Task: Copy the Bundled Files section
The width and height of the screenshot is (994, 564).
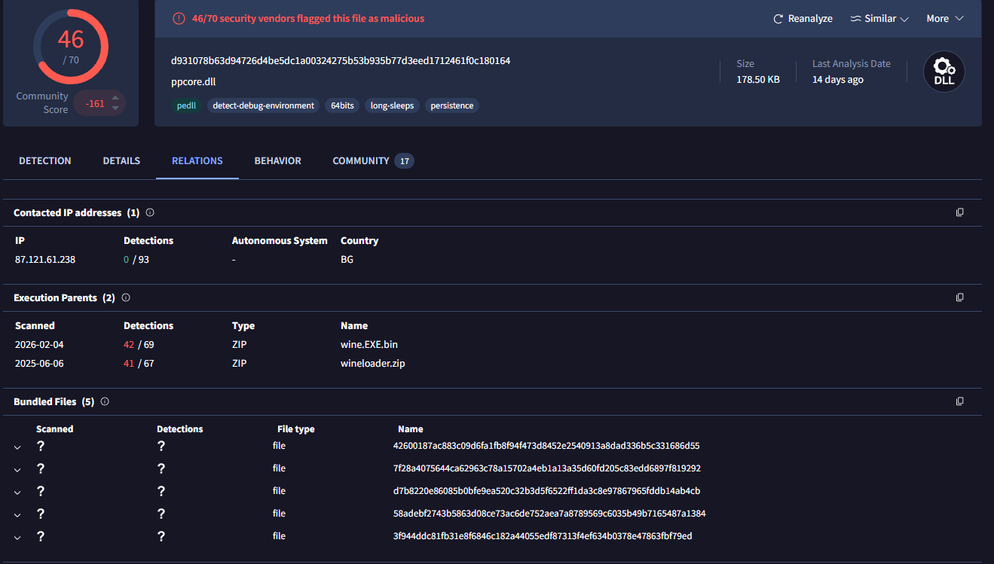Action: (x=960, y=402)
